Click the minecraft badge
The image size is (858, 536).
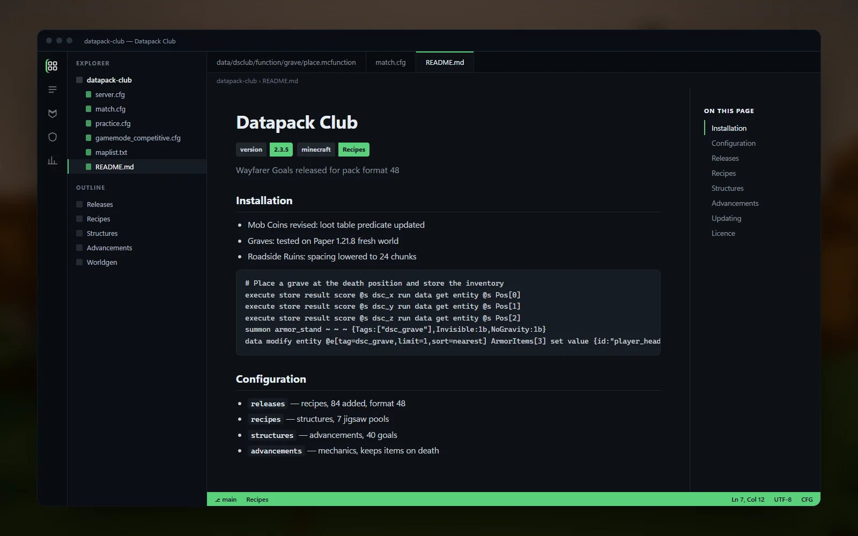(x=316, y=150)
